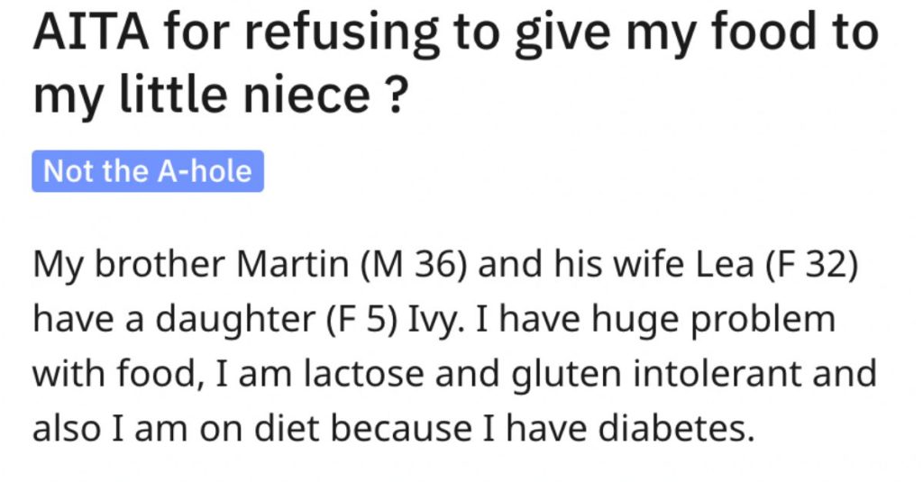This screenshot has width=923, height=482.
Task: Click the "Not the A-hole" flair tag
Action: pos(148,171)
